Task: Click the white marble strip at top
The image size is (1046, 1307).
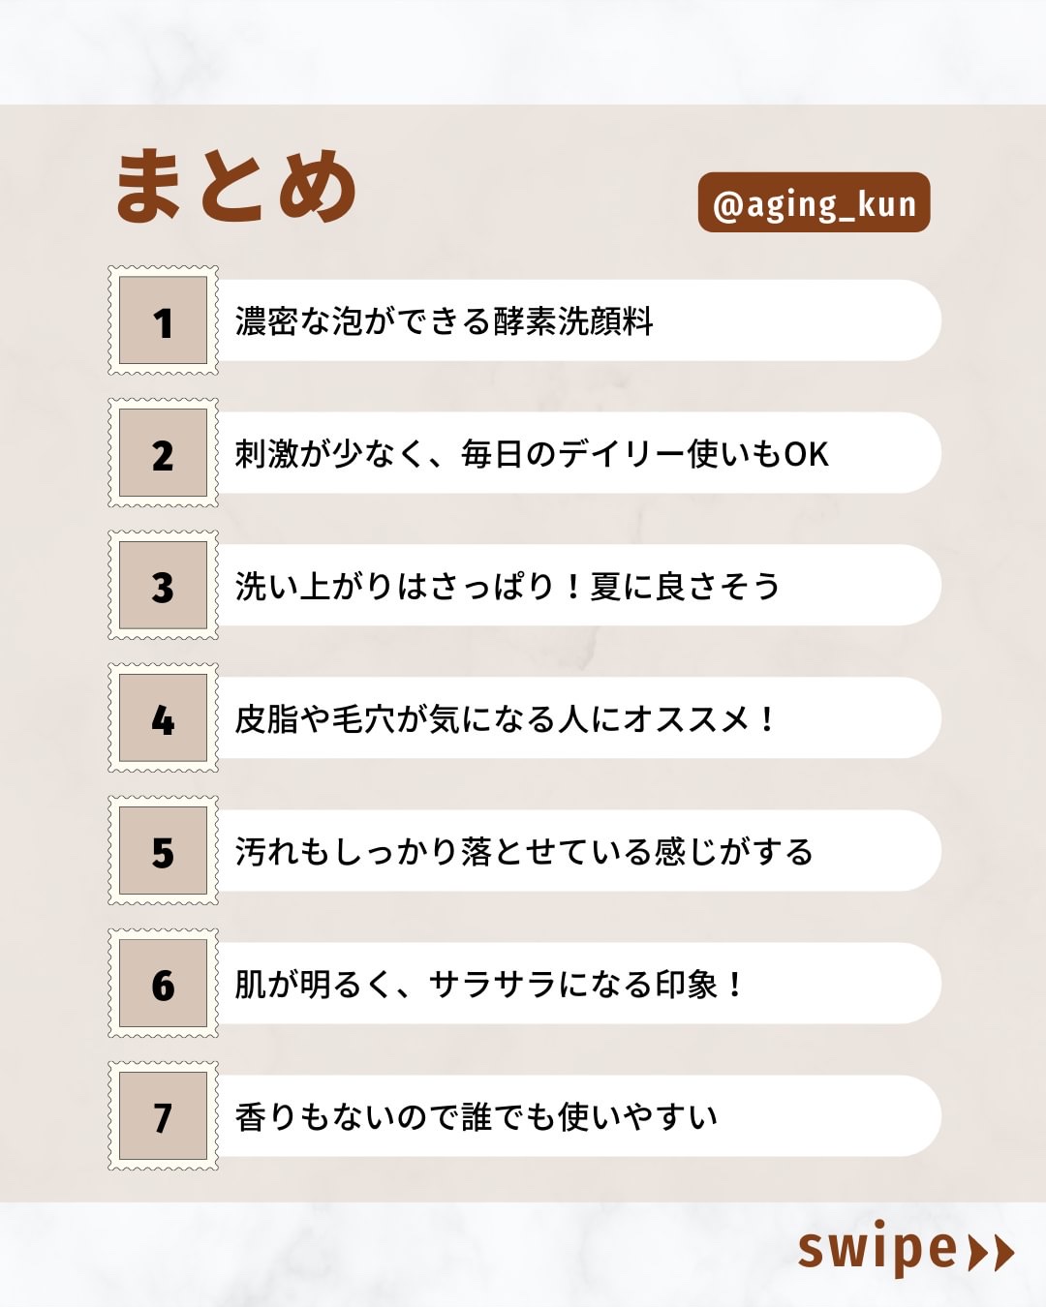Action: (x=523, y=50)
